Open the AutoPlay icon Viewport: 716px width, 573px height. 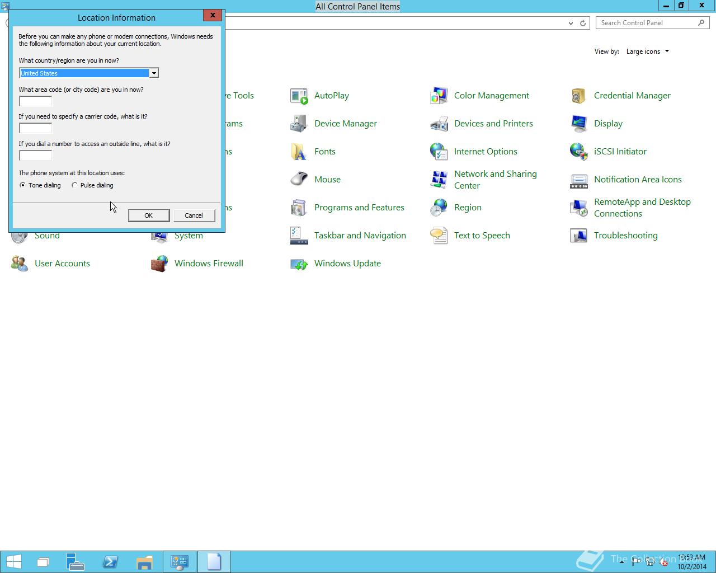(299, 96)
